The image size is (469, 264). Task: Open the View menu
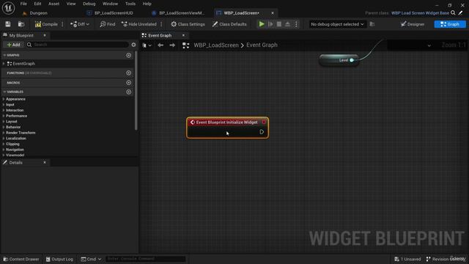(x=71, y=4)
